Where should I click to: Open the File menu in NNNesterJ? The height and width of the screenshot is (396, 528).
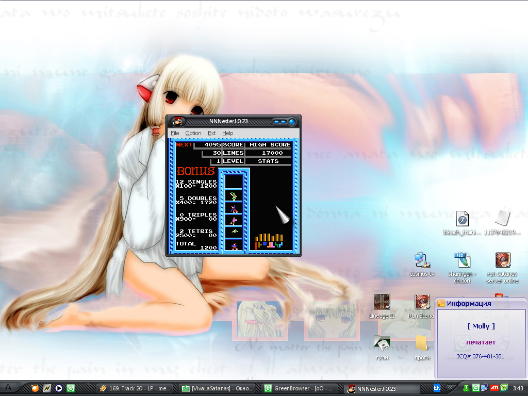[x=175, y=134]
